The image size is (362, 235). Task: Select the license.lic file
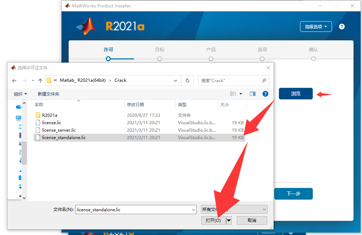point(139,122)
